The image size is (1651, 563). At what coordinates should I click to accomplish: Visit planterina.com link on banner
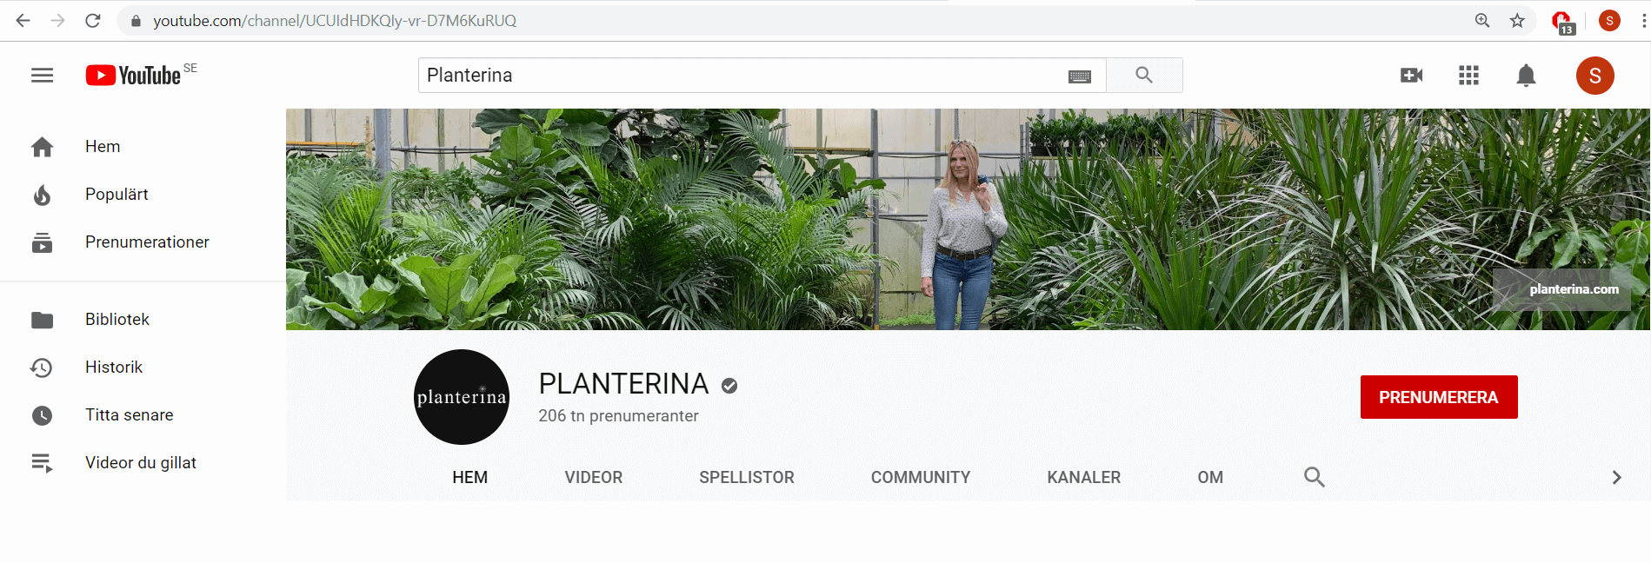pos(1574,289)
